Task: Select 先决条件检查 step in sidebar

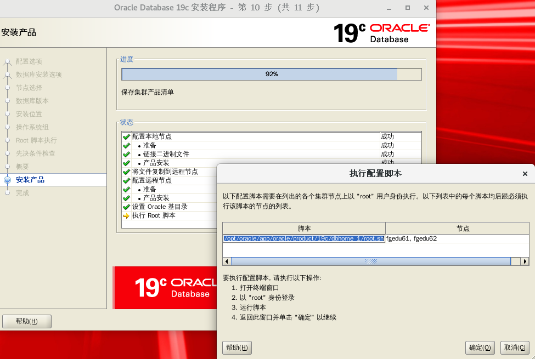Action: (36, 153)
